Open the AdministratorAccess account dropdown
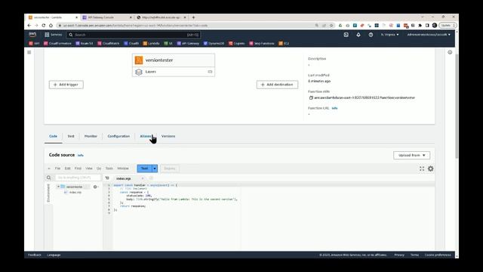 click(x=429, y=35)
